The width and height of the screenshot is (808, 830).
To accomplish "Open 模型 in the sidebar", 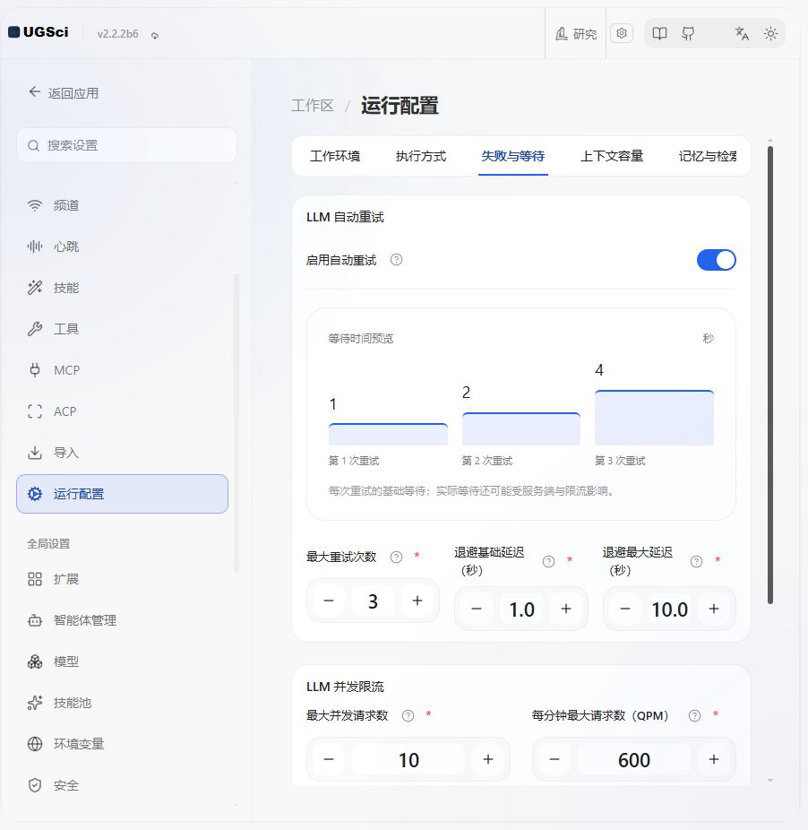I will click(122, 661).
